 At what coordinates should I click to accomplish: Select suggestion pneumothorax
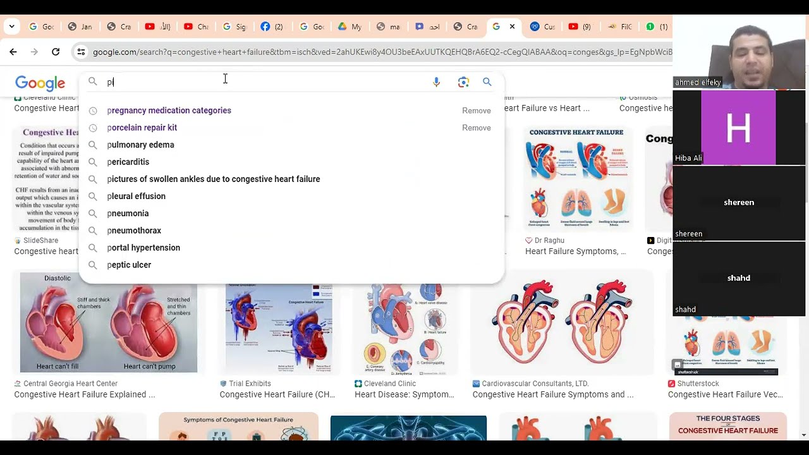click(134, 231)
